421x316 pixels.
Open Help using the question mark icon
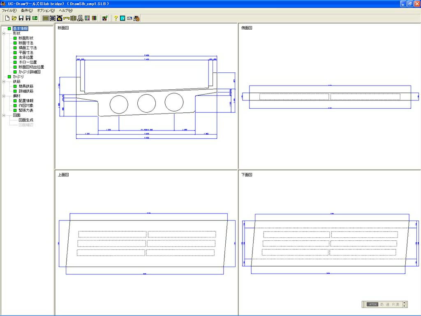pyautogui.click(x=116, y=18)
